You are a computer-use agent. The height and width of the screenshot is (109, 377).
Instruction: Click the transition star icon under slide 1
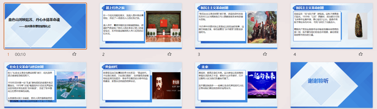tap(74, 54)
